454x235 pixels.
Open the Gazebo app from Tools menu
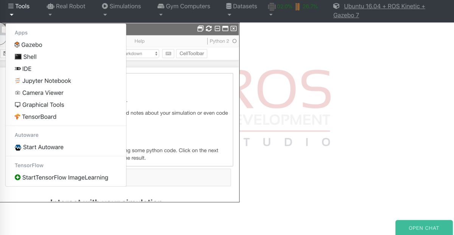pos(32,45)
